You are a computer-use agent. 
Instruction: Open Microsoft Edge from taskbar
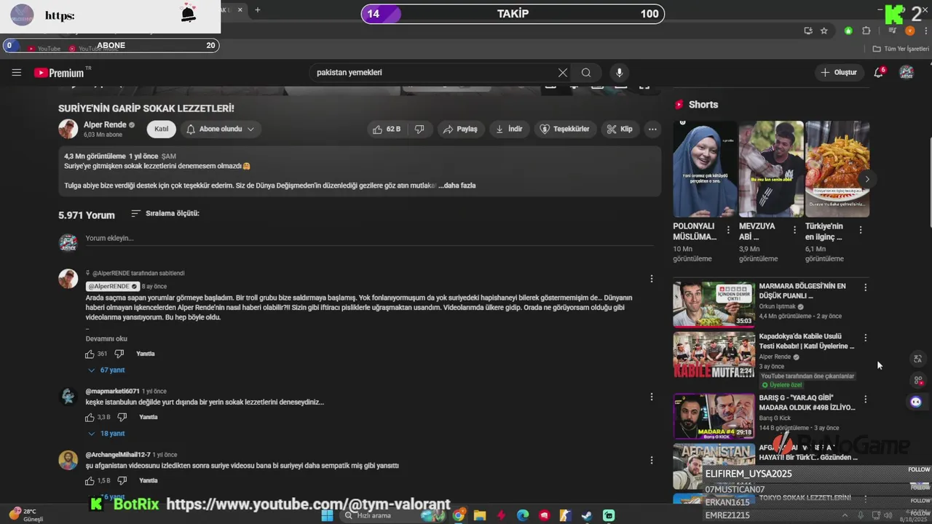523,515
